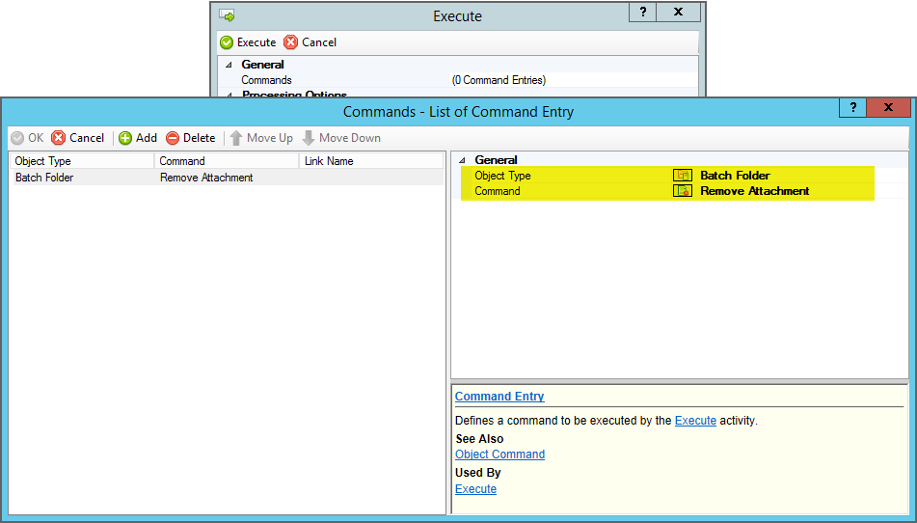Click the Link Name column header
Viewport: 917px width, 523px height.
tap(371, 161)
